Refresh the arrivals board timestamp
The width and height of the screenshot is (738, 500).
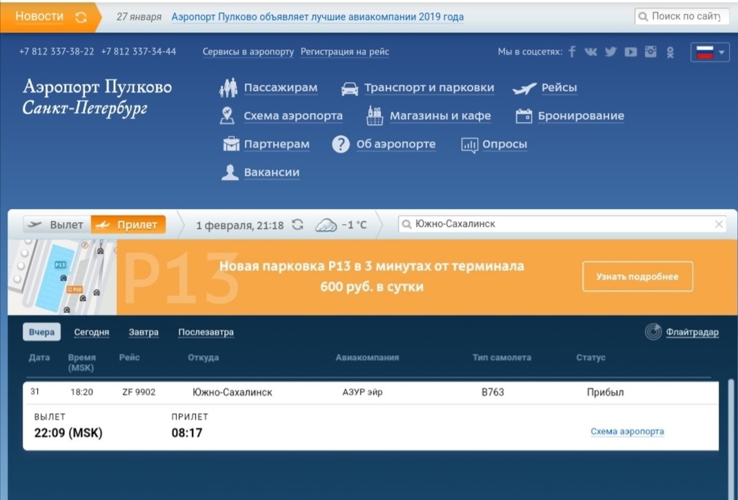(x=298, y=225)
